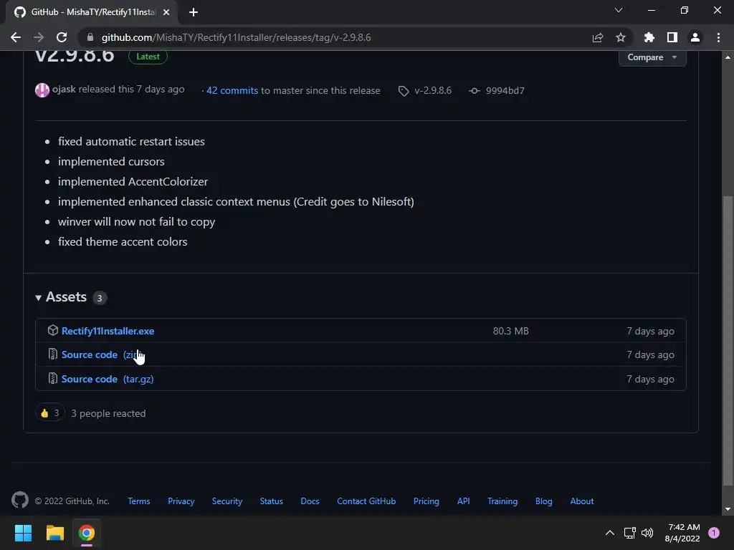This screenshot has height=550, width=734.
Task: Toggle the thumbs up reaction
Action: click(49, 413)
